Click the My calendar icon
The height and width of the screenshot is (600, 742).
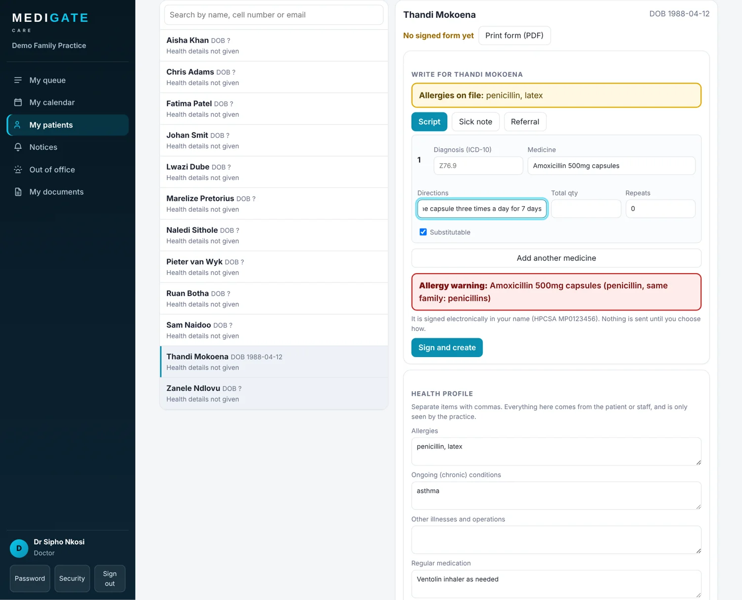click(18, 102)
